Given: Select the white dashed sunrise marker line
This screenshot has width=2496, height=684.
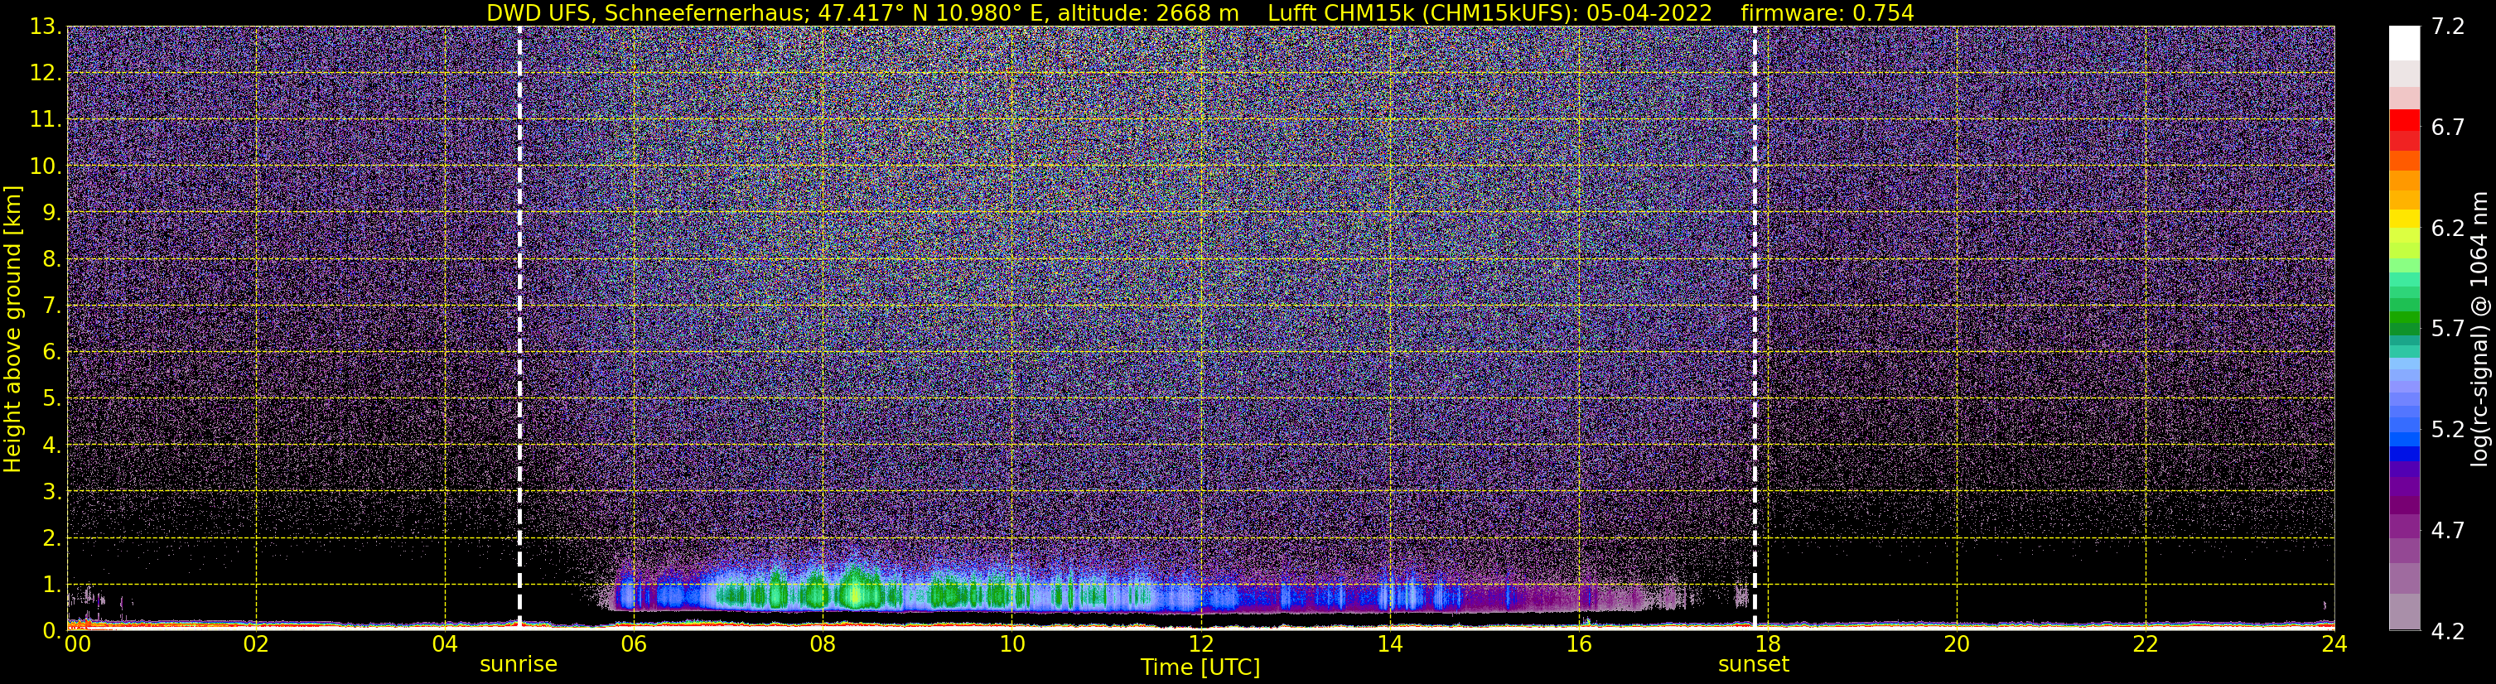Looking at the screenshot, I should coord(519,327).
